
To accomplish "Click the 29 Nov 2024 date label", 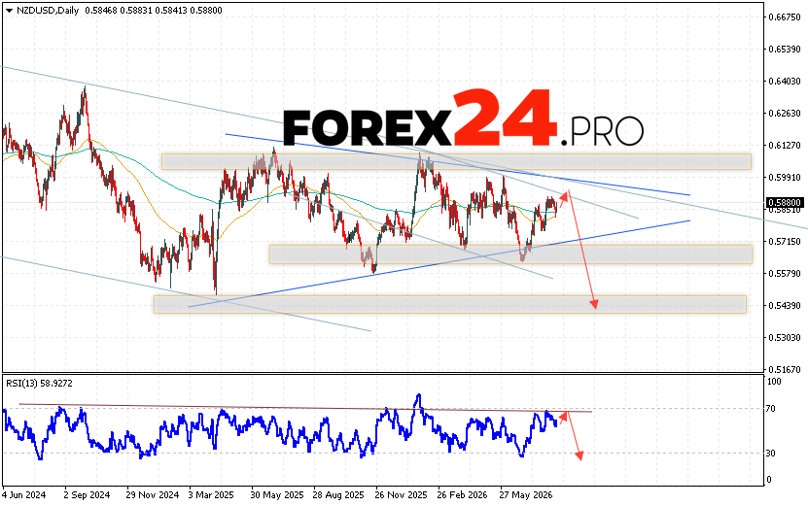I will 153,495.
